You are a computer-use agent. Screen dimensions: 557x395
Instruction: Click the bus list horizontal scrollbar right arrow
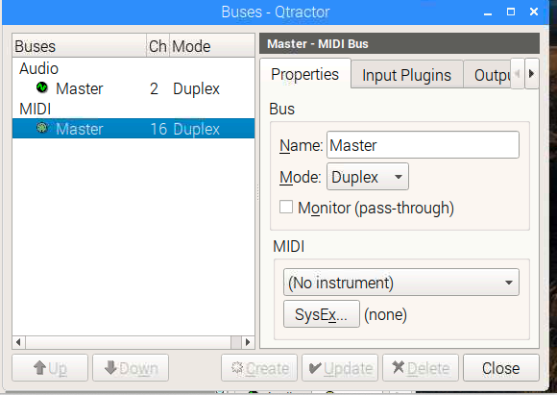click(248, 342)
